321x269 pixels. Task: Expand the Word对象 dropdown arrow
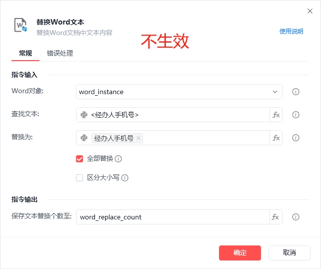point(275,92)
